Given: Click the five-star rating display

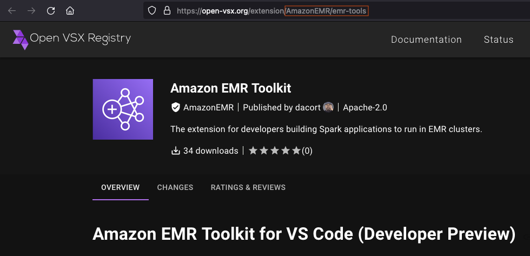Looking at the screenshot, I should click(274, 151).
